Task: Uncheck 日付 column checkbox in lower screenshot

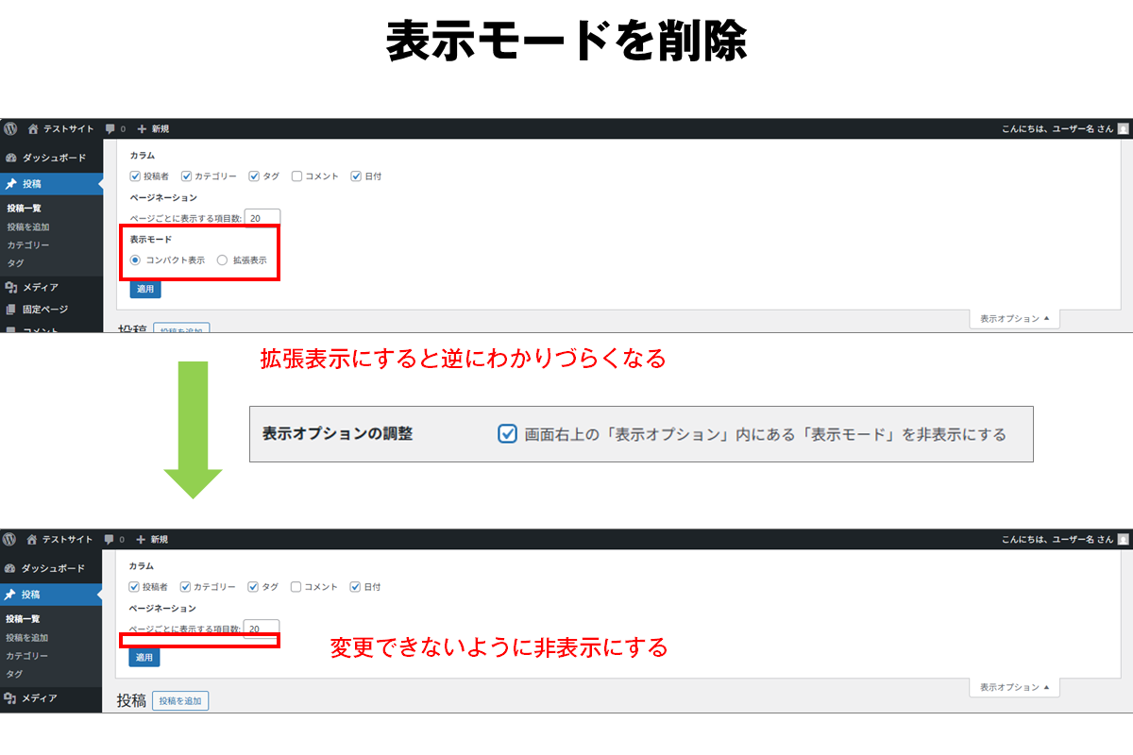Action: [355, 586]
